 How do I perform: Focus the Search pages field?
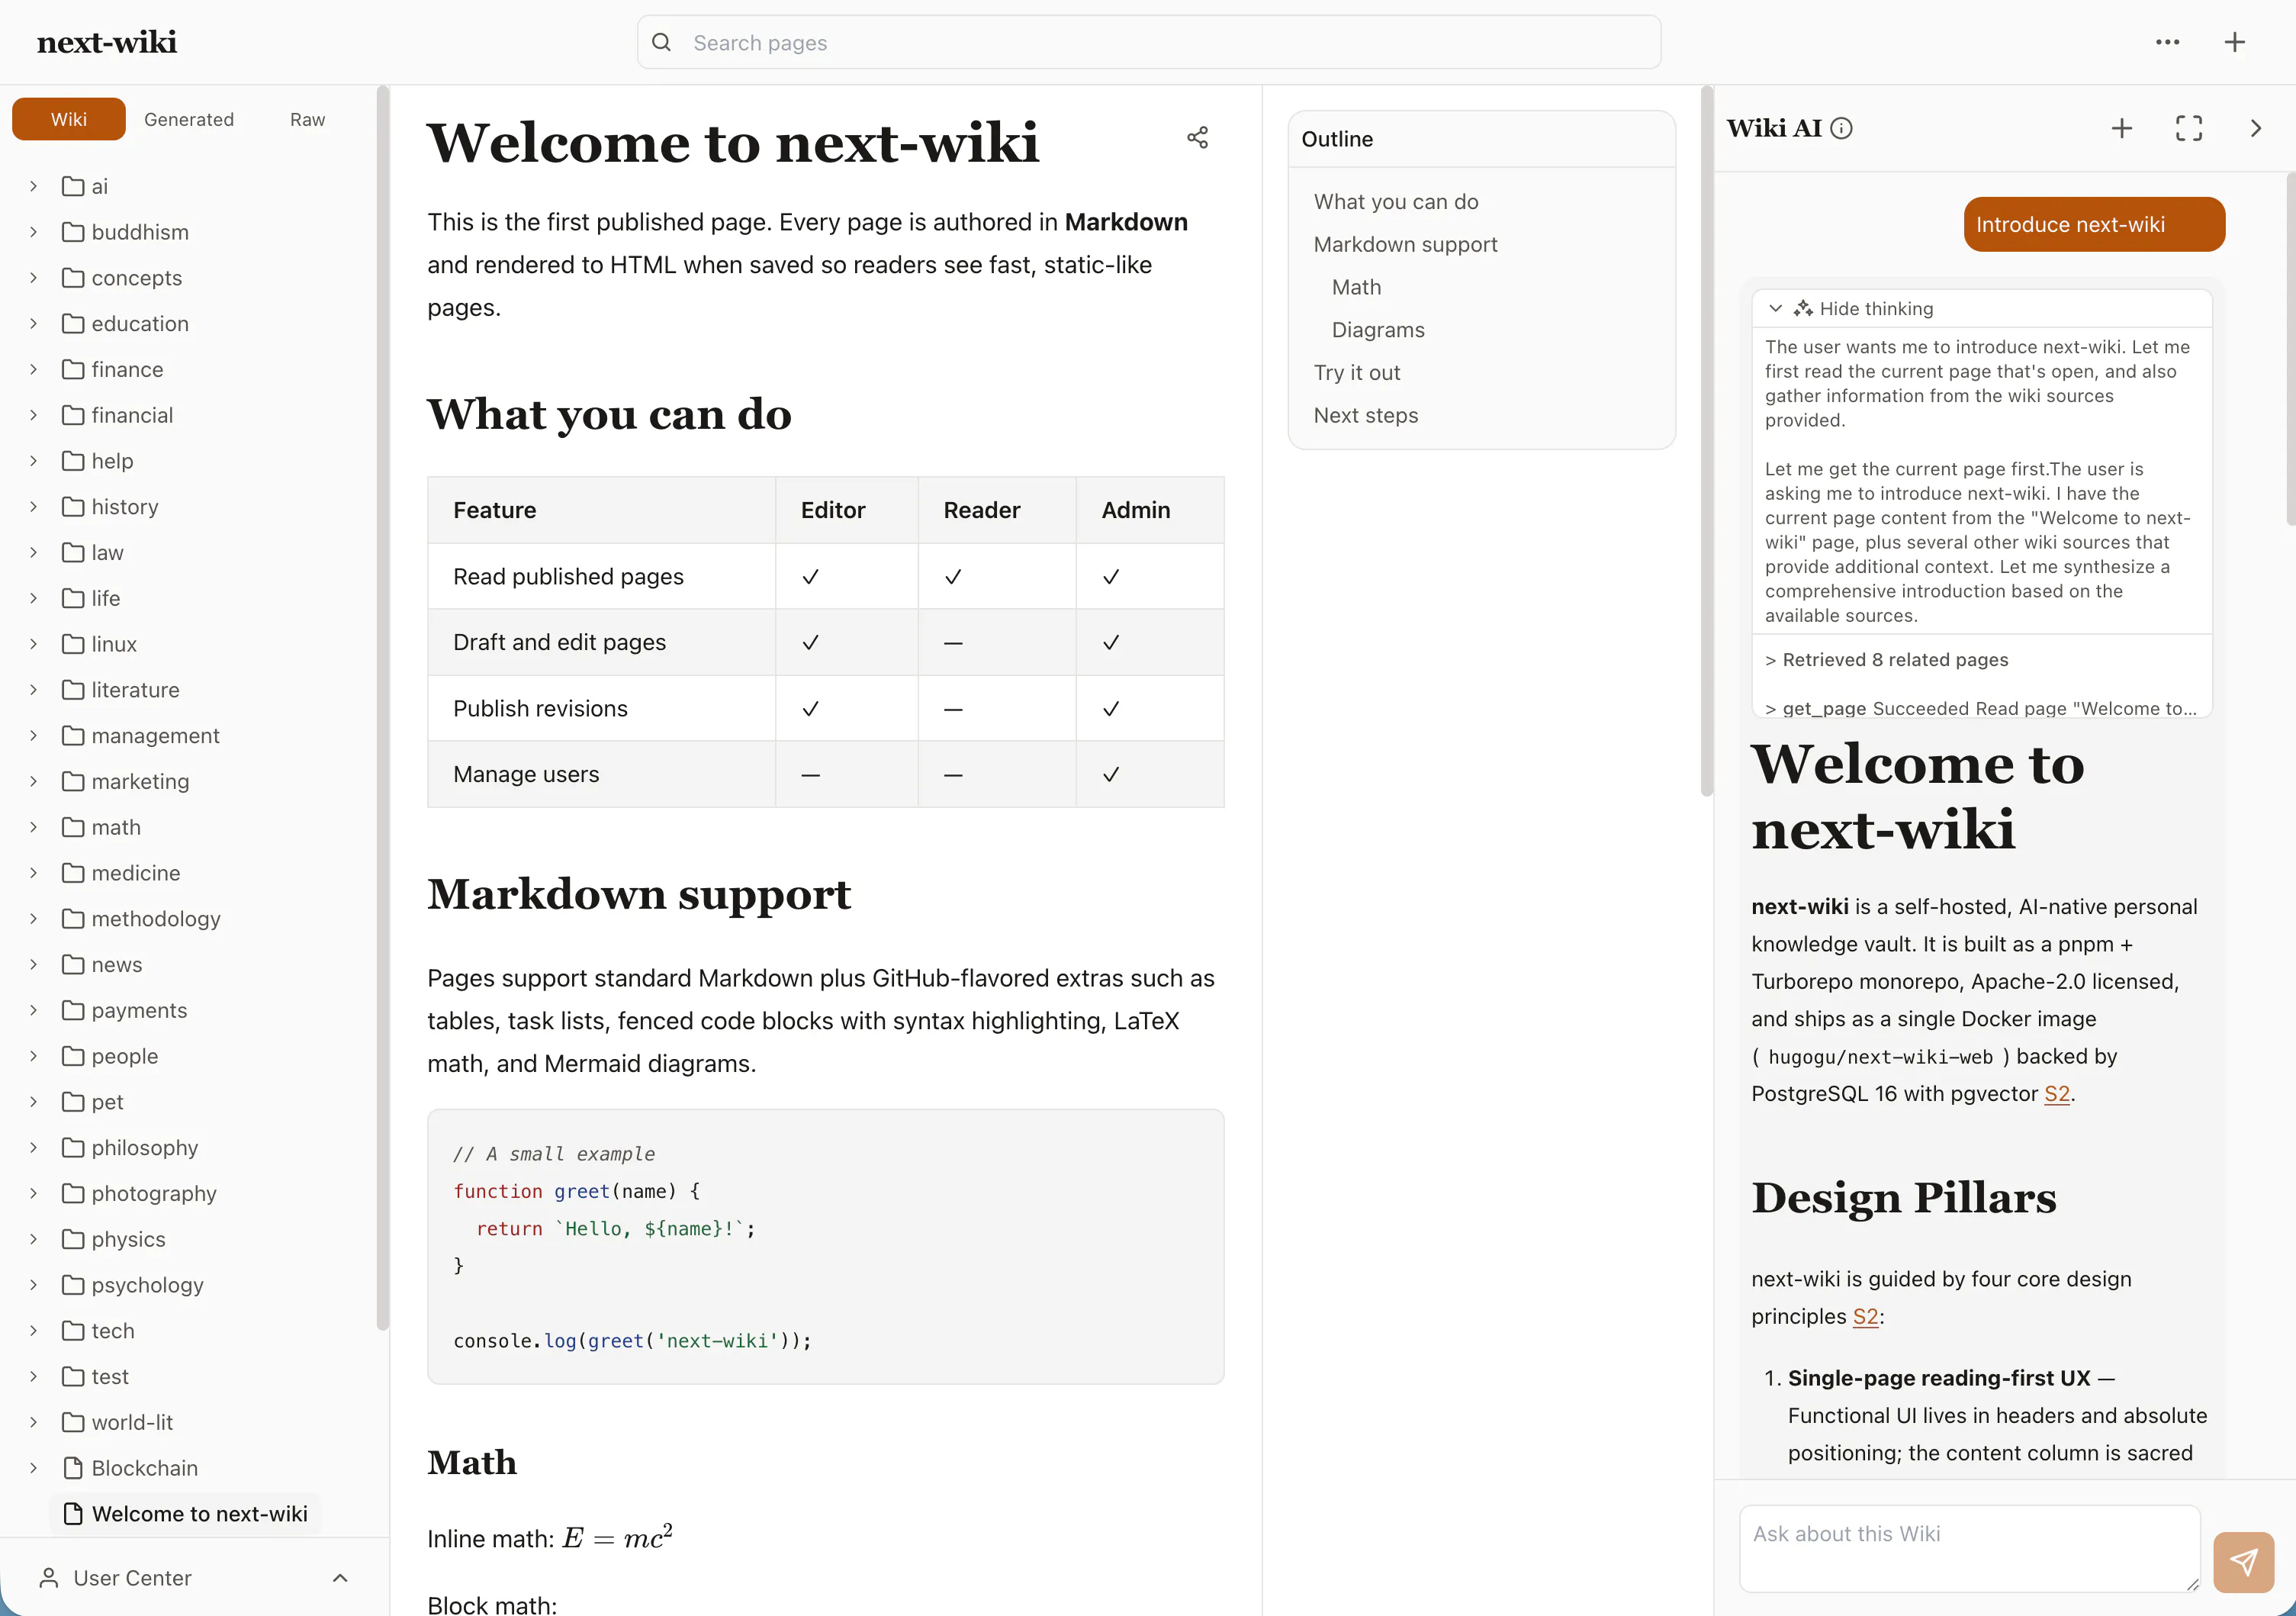1149,42
